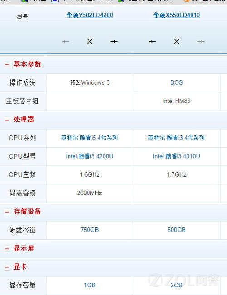Toggle the 显示屏 section
227x295 pixels.
click(x=7, y=249)
